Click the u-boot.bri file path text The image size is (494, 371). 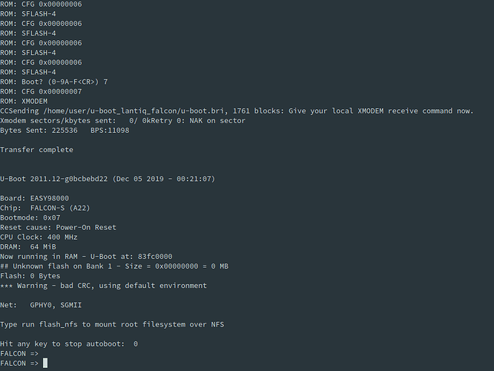[136, 111]
